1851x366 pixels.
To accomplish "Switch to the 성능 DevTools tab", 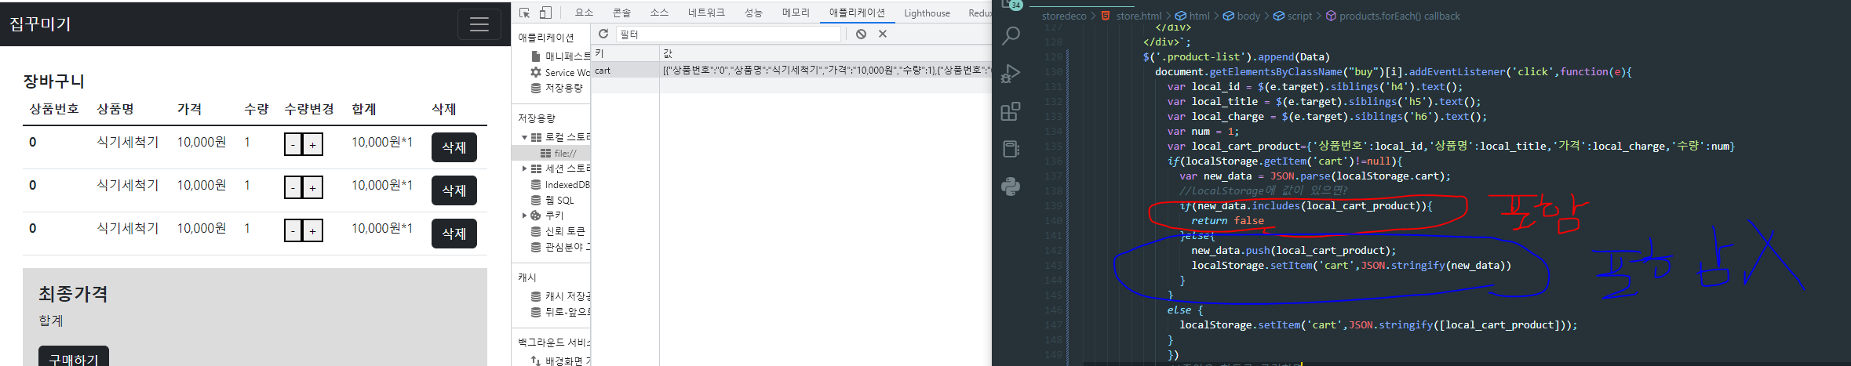I will (x=753, y=13).
